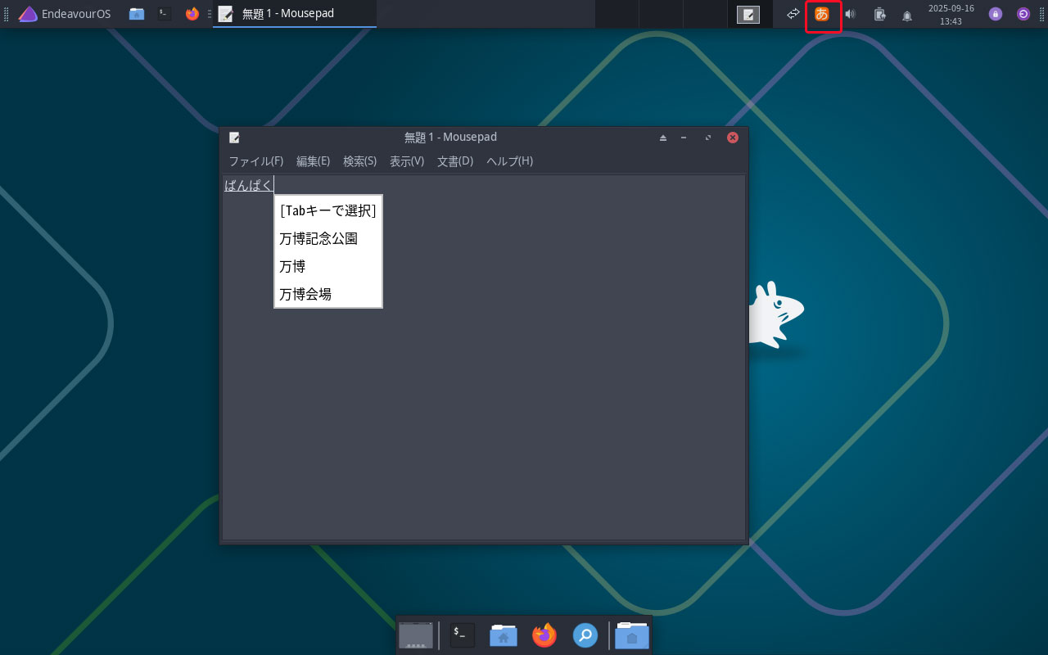
Task: Click the network arrows icon in tray
Action: click(793, 14)
